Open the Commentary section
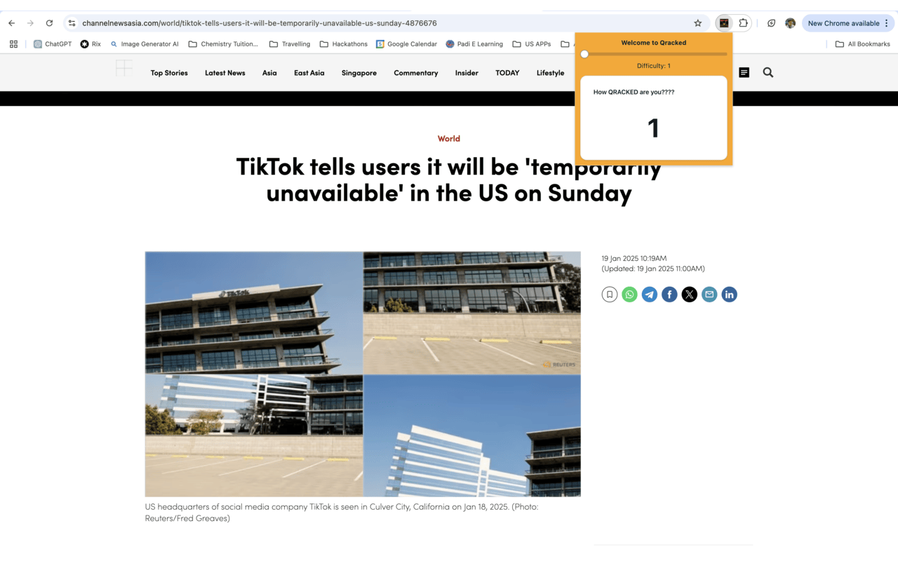 point(416,73)
